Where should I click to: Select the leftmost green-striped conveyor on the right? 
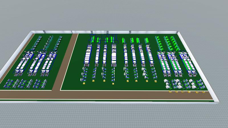163,62
